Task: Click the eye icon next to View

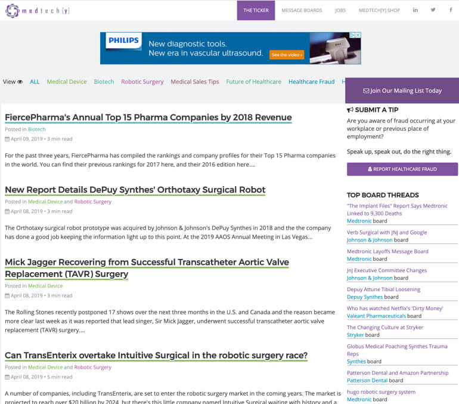Action: tap(20, 82)
